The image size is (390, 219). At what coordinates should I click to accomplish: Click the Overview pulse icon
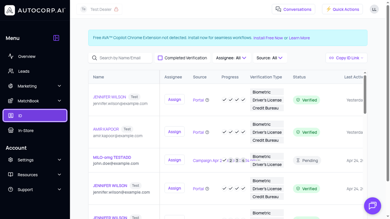11,56
